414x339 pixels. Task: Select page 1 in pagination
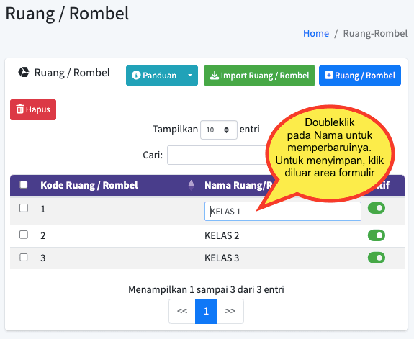click(x=206, y=311)
